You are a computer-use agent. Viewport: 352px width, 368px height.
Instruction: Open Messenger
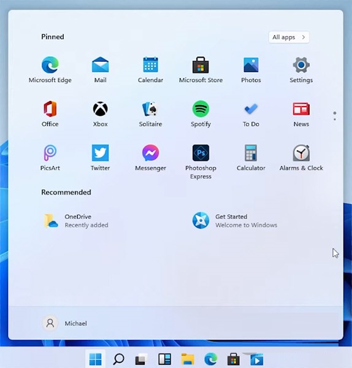150,158
